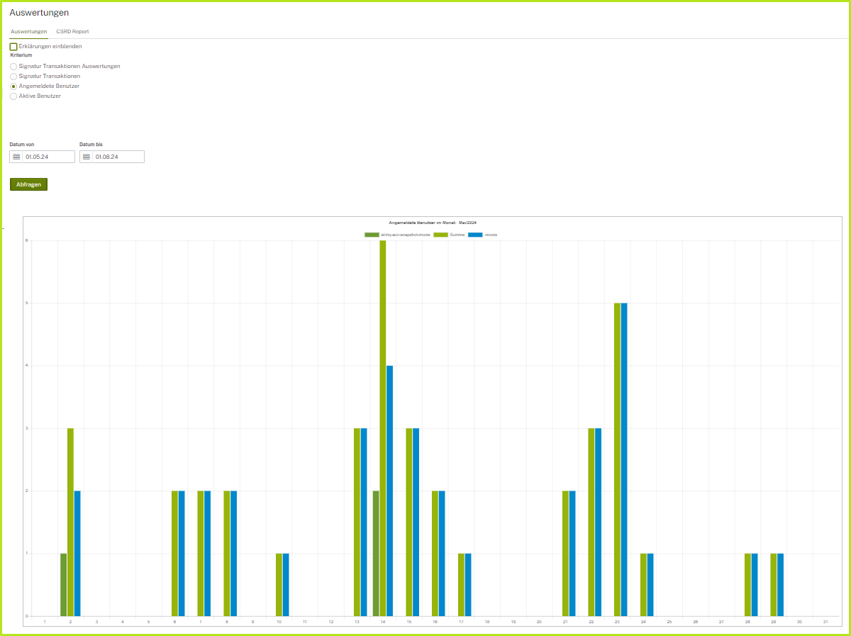
Task: Select the Angemeldete Benutzer radio button
Action: (13, 87)
